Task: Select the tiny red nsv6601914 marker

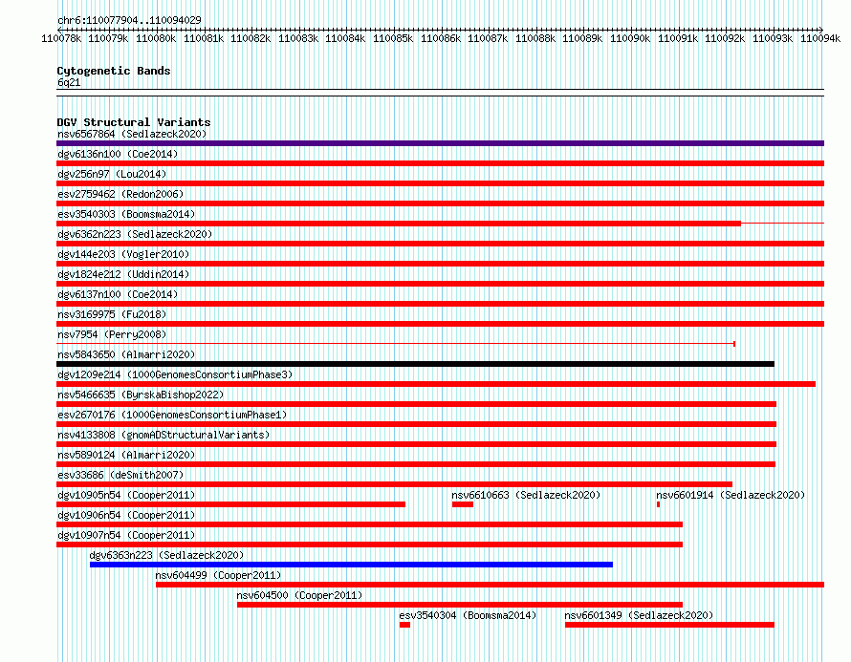Action: [x=659, y=504]
